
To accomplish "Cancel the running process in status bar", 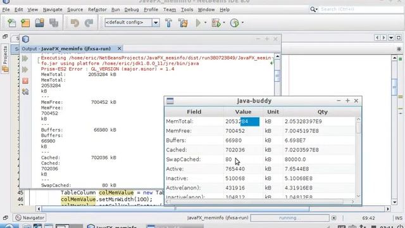I will tap(333, 218).
